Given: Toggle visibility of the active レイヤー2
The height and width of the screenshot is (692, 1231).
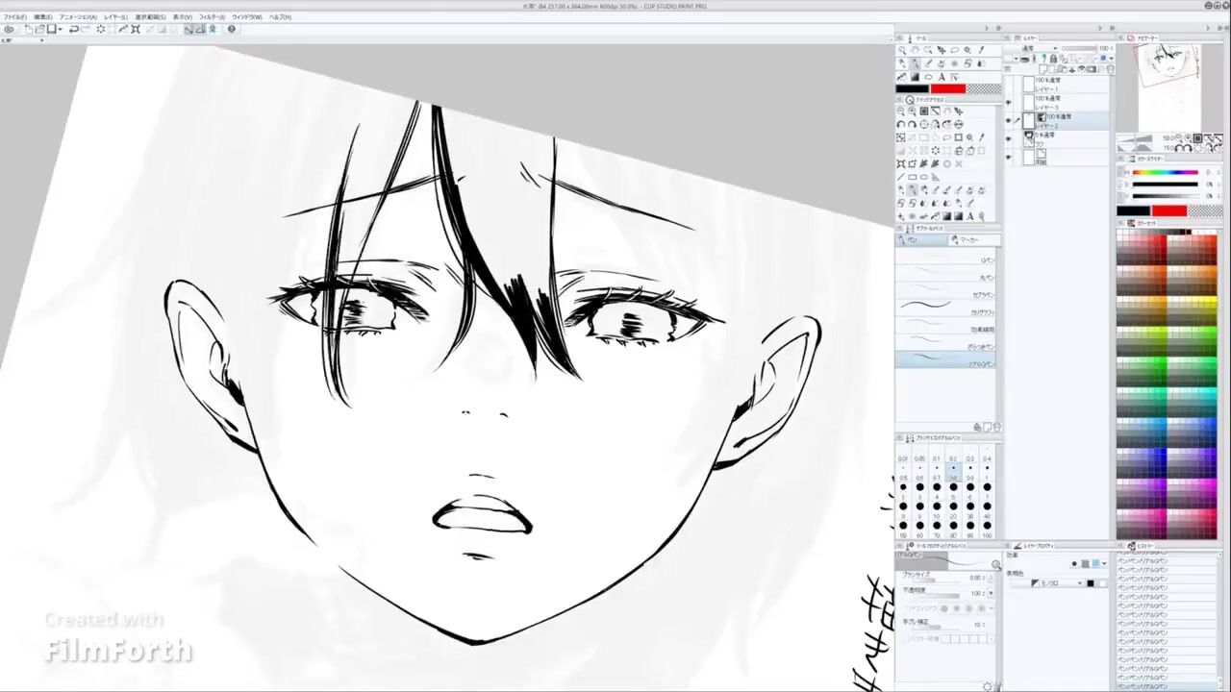Looking at the screenshot, I should [1009, 121].
